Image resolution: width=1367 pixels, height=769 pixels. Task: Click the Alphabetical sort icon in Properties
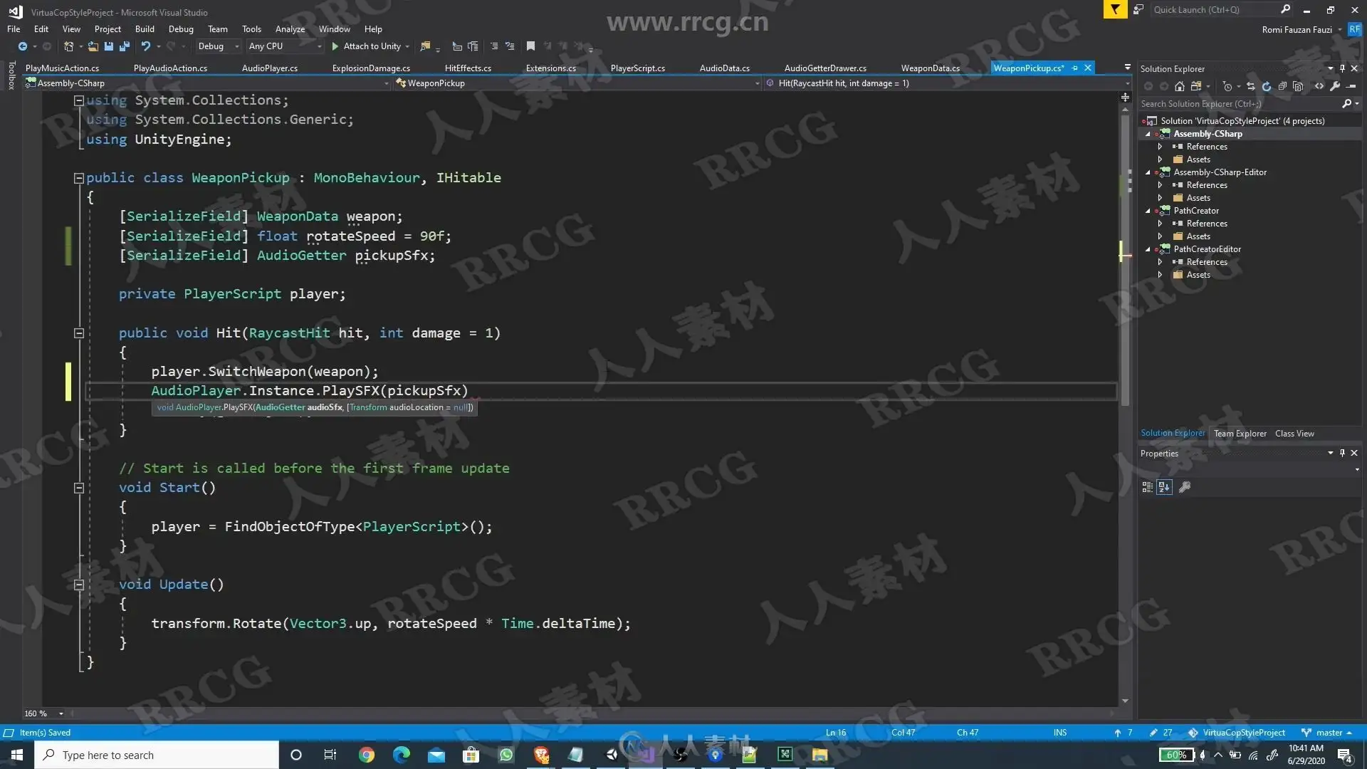point(1164,487)
